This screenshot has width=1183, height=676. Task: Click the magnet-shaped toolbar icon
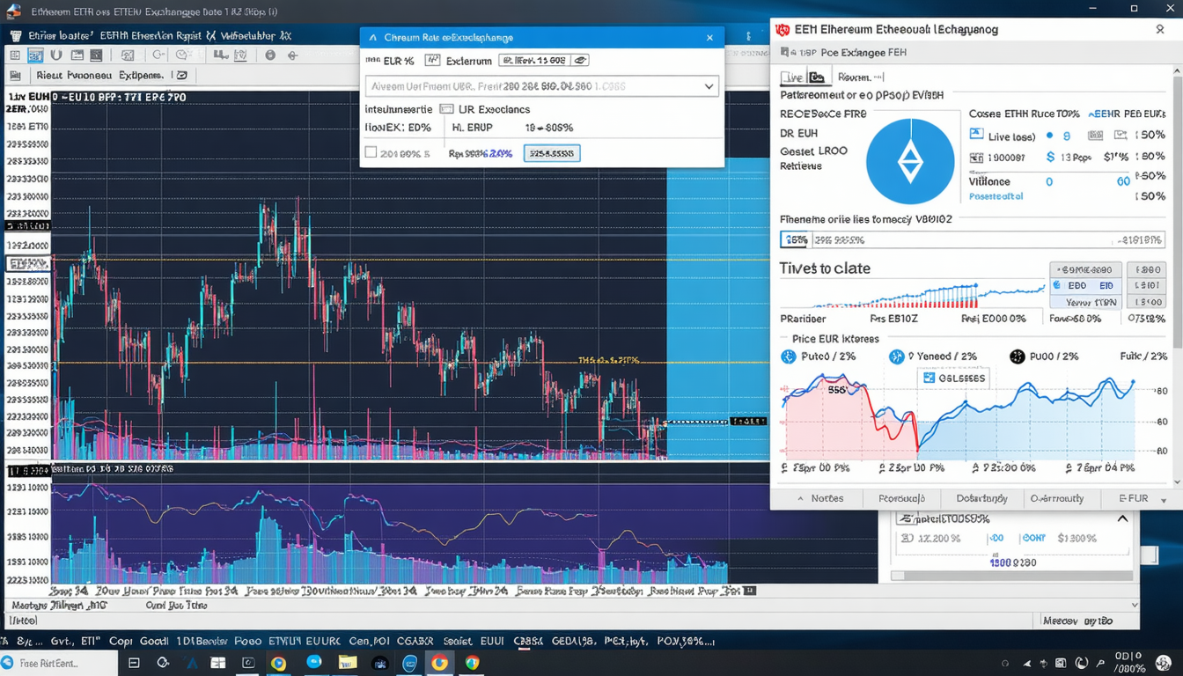[x=55, y=55]
